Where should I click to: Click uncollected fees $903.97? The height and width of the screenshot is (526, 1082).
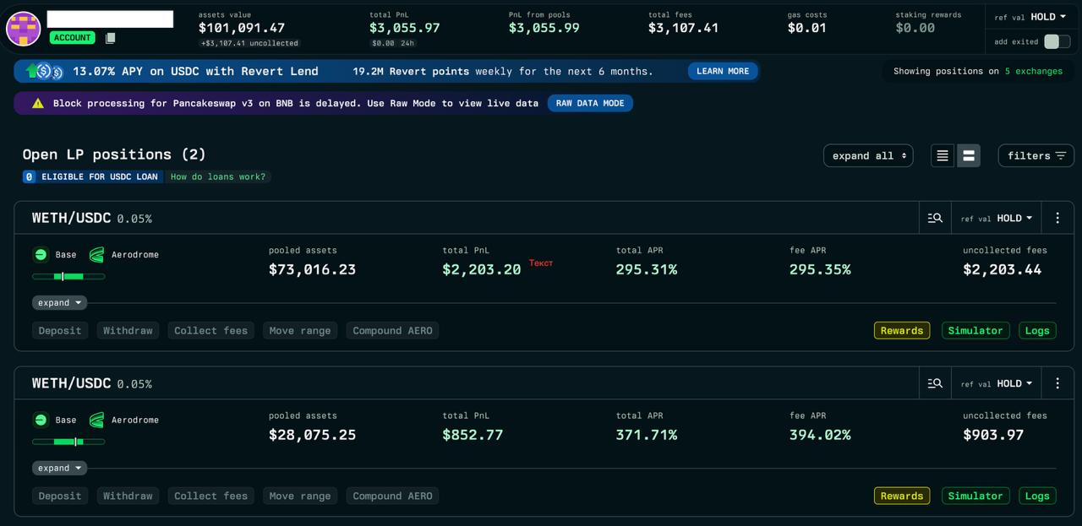tap(993, 435)
